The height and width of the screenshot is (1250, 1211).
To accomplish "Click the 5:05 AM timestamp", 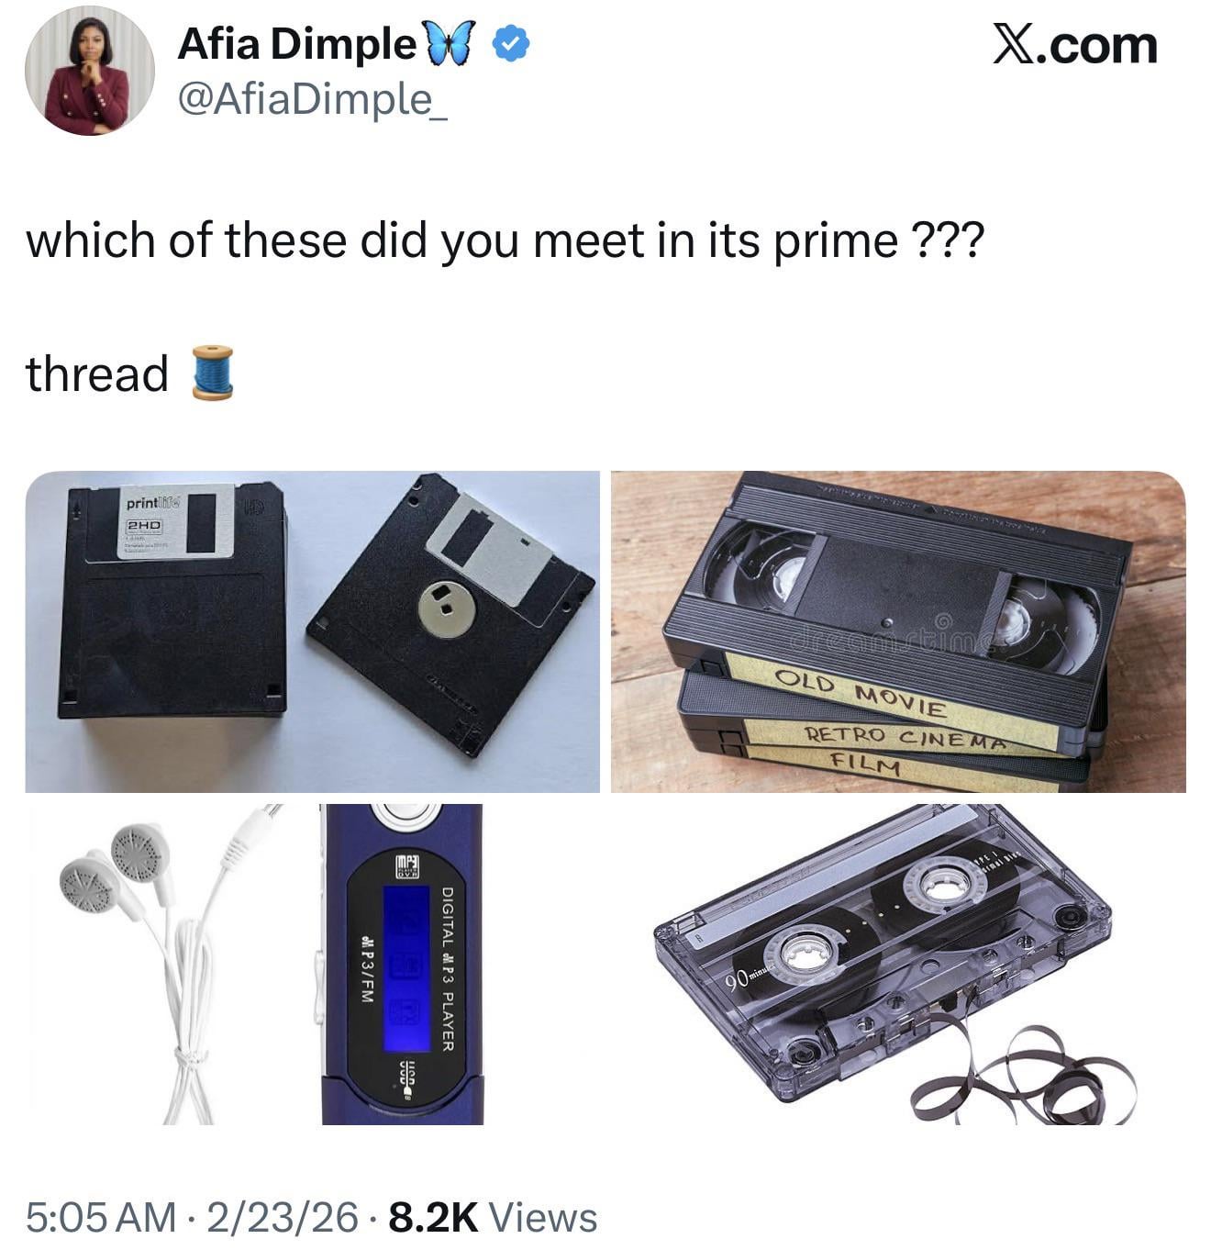I will tap(101, 1218).
